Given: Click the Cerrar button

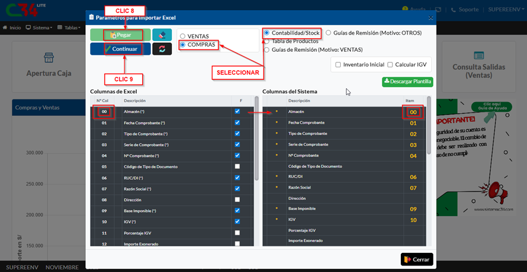Looking at the screenshot, I should pos(417,260).
